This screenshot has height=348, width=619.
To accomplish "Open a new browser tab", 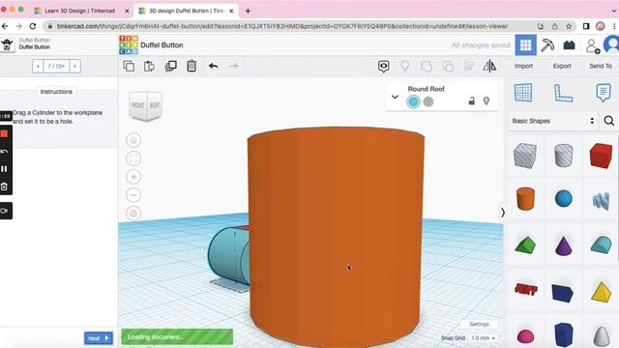I will [x=248, y=11].
